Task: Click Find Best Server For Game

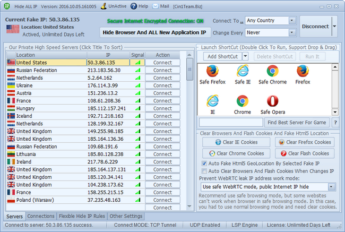Action: click(297, 123)
